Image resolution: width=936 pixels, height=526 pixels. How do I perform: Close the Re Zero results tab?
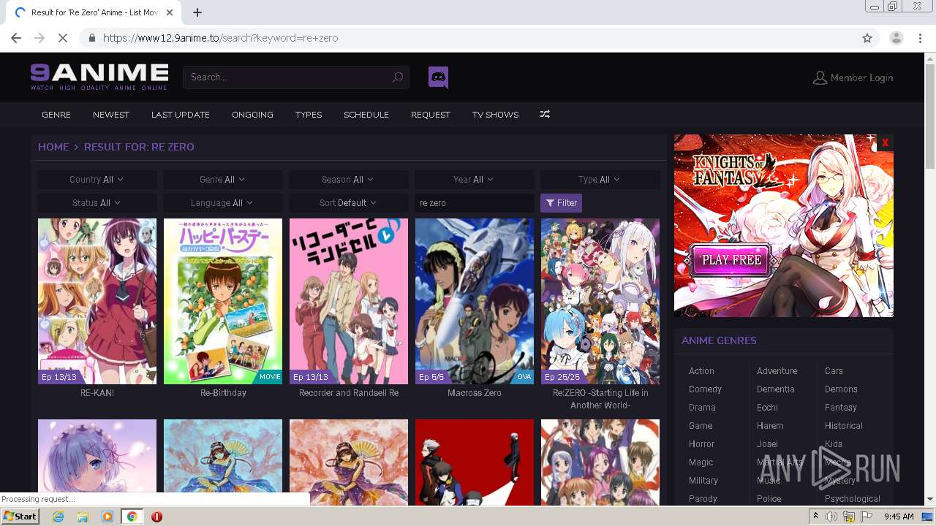170,12
